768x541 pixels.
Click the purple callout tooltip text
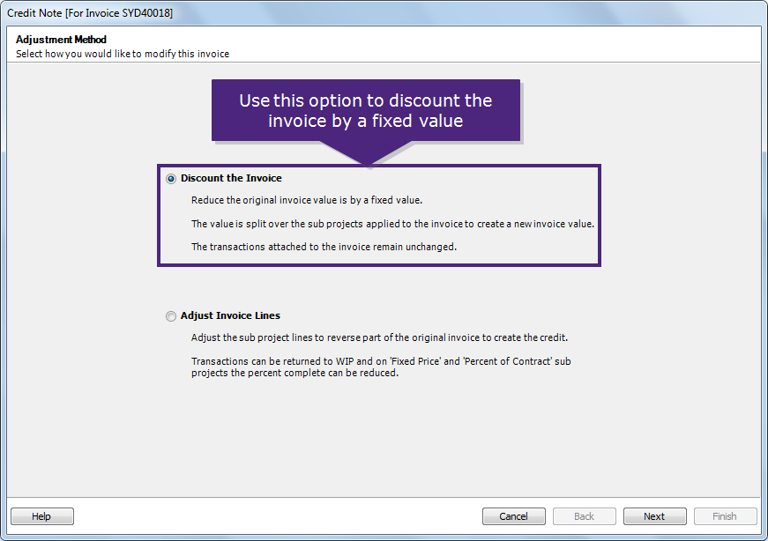[365, 110]
